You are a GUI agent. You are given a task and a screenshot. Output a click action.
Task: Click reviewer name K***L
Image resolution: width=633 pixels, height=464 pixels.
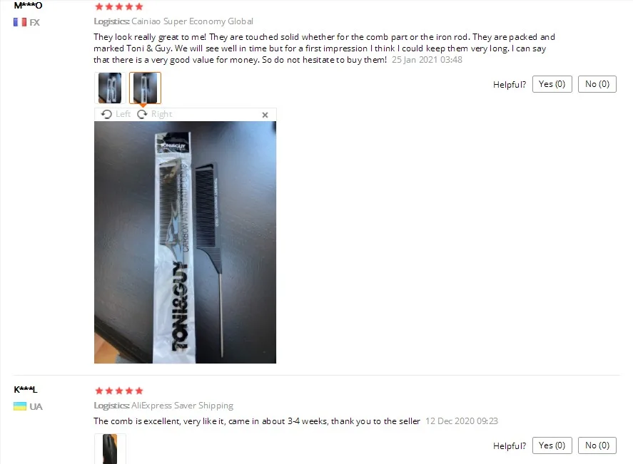pos(26,389)
